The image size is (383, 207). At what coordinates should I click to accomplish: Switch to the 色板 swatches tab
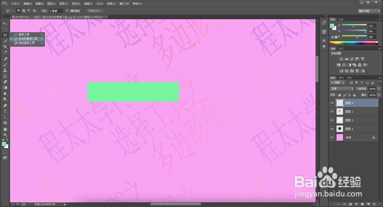tap(341, 19)
